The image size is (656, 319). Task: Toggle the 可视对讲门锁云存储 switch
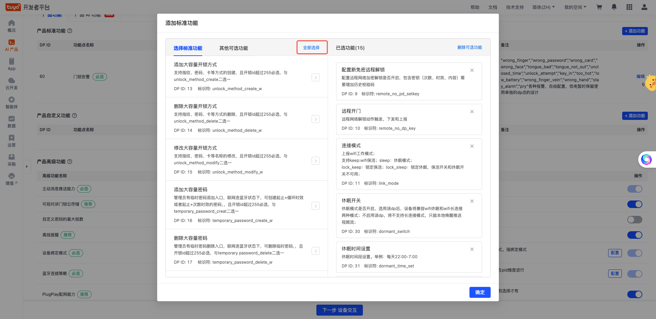coord(634,204)
